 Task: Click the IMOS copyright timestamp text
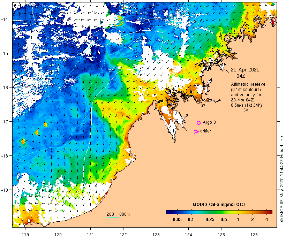[282, 179]
